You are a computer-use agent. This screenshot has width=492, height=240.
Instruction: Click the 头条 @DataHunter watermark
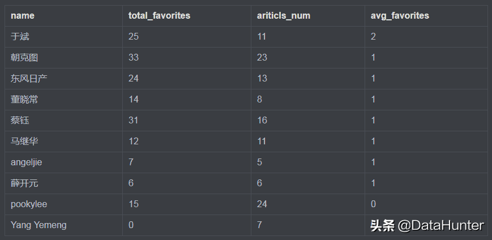coord(427,225)
